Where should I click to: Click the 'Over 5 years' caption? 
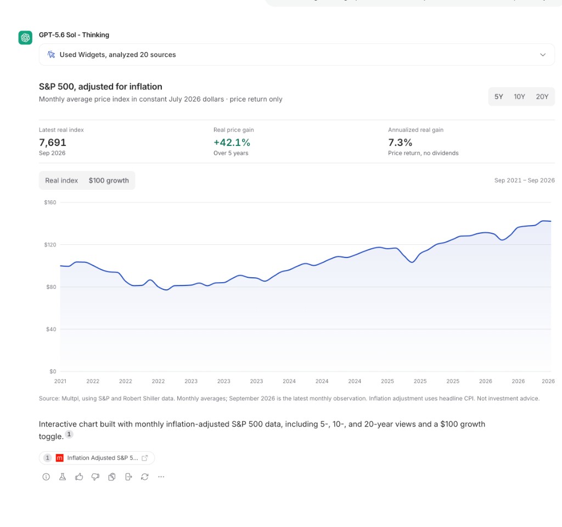[x=231, y=153]
